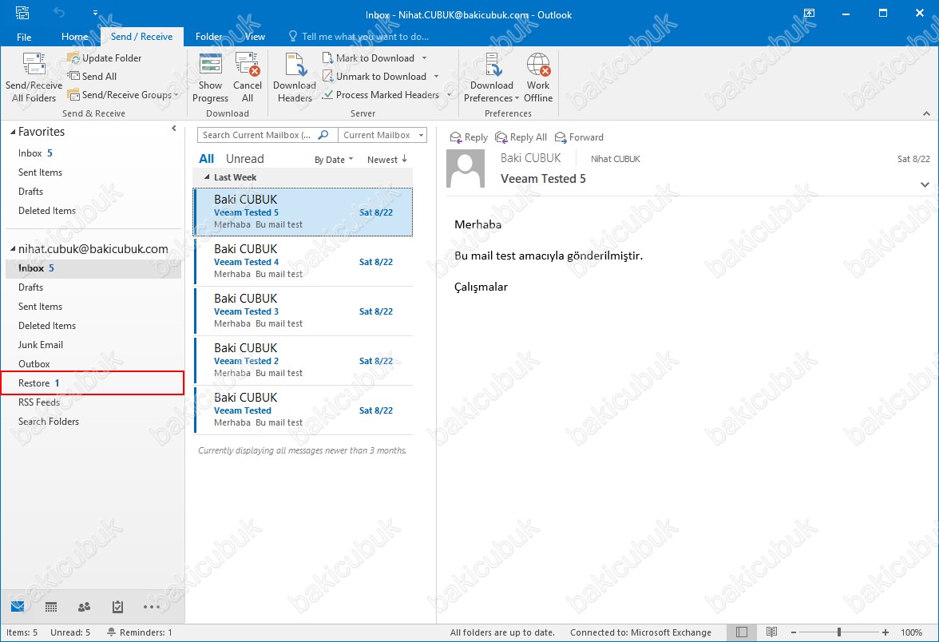Click the Undo quick access icon
This screenshot has width=939, height=642.
tap(59, 12)
